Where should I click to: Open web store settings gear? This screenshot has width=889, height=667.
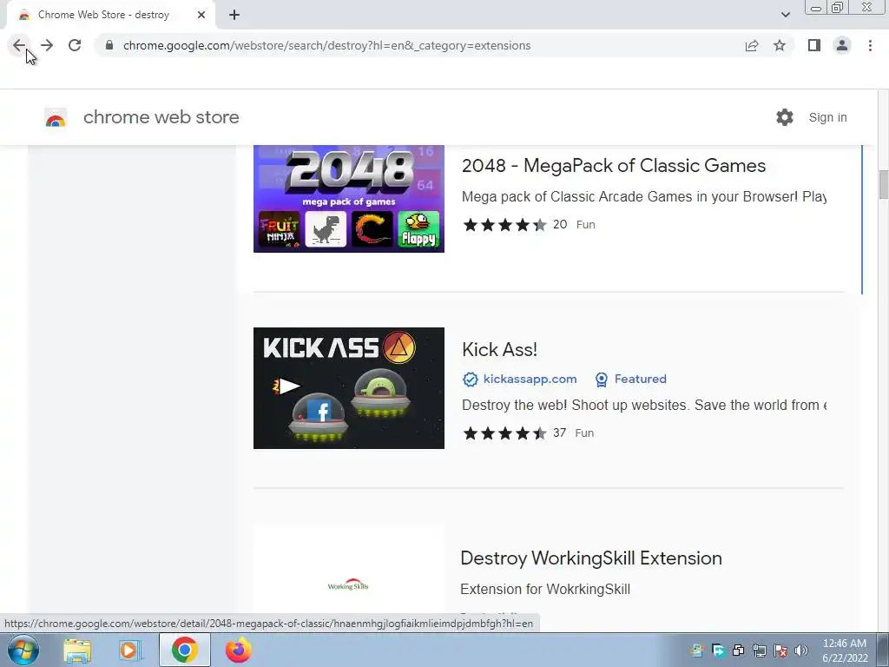[x=785, y=117]
